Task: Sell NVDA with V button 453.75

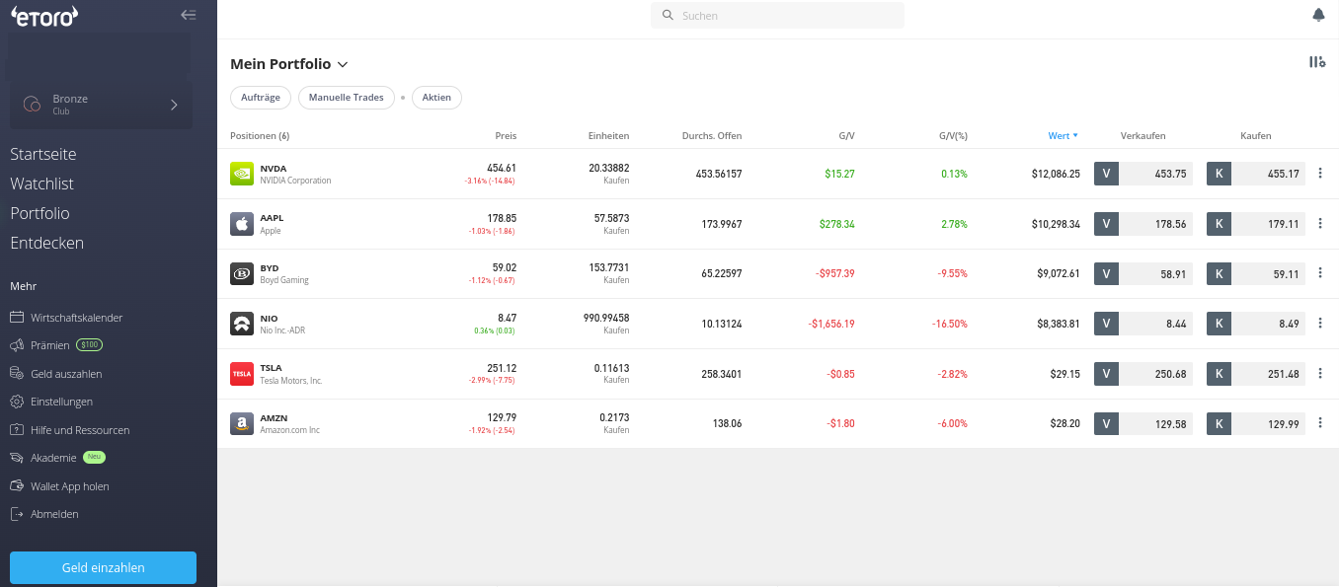Action: [x=1143, y=174]
